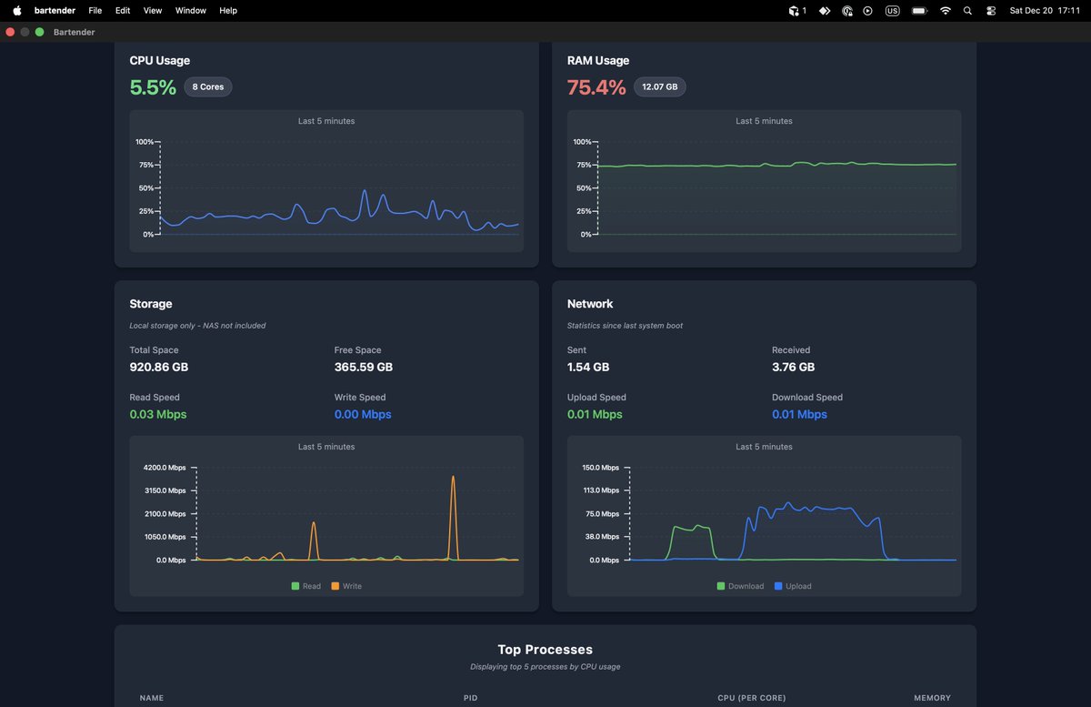Click the 0.01 Mbps download speed value
The image size is (1091, 707).
coord(800,414)
